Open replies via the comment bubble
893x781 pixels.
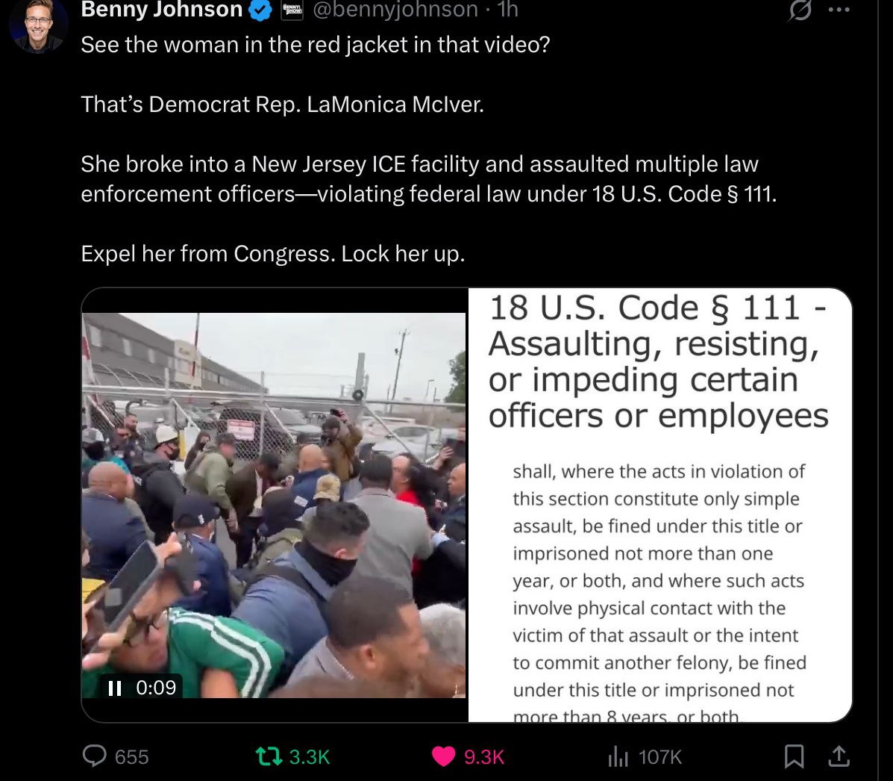coord(95,756)
